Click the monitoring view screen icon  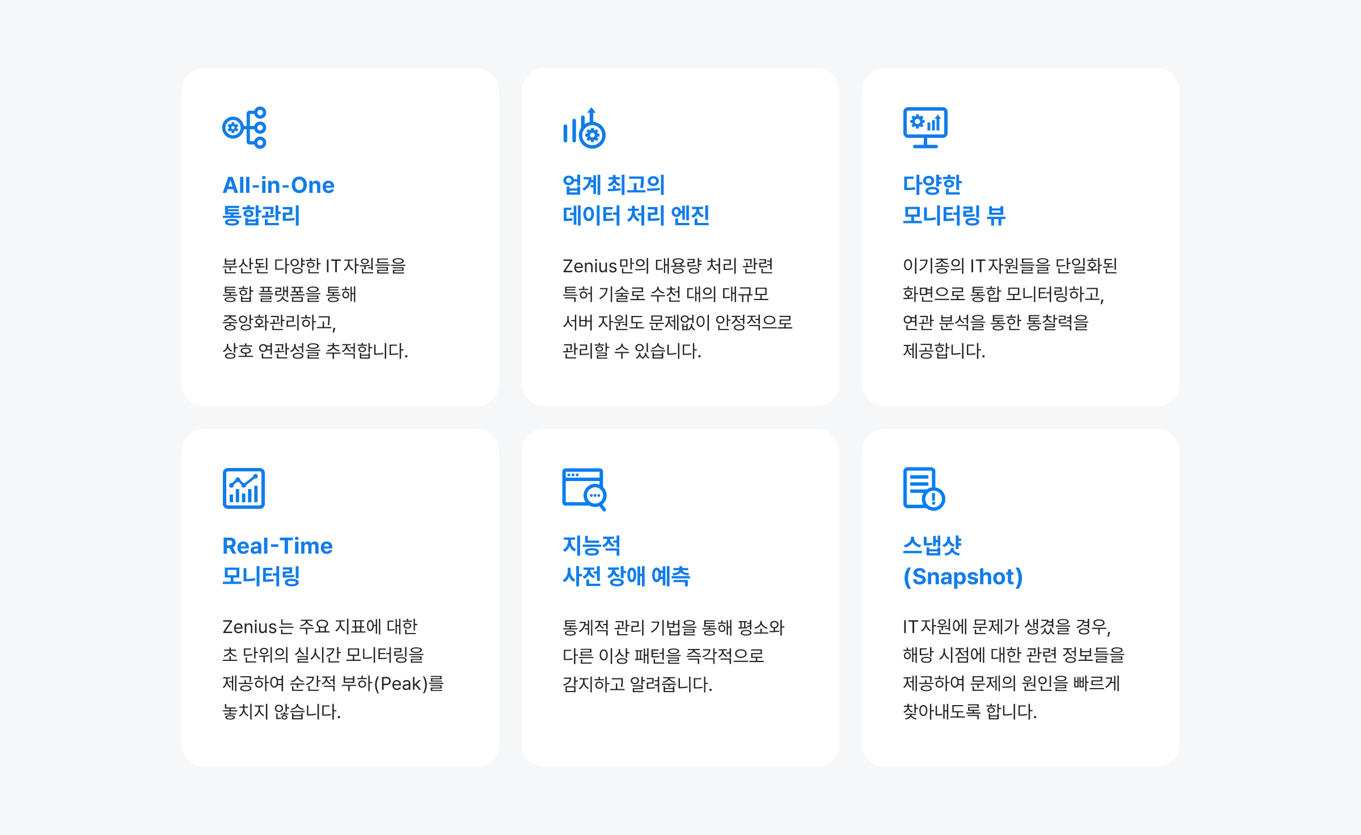[925, 128]
